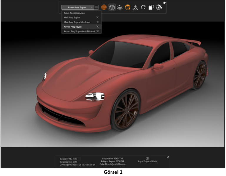Choose Kırmızı Araç Boyası Kesit Düzlemi entry
The image size is (226, 176).
pyautogui.click(x=79, y=31)
